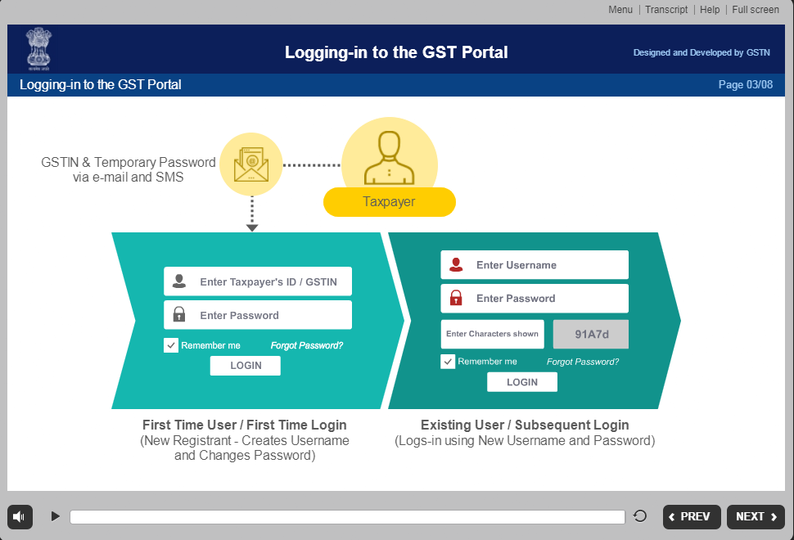Click the national emblem logo
Image resolution: width=794 pixels, height=540 pixels.
[x=39, y=49]
